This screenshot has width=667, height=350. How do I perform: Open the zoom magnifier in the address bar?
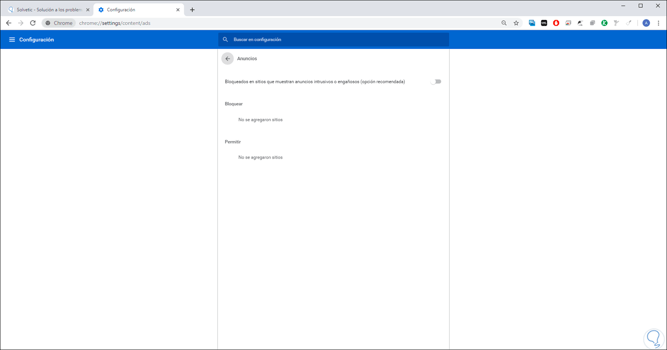point(504,23)
